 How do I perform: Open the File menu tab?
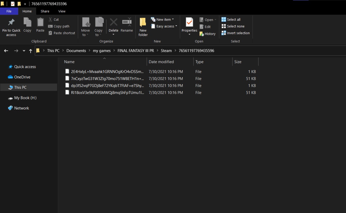9,11
